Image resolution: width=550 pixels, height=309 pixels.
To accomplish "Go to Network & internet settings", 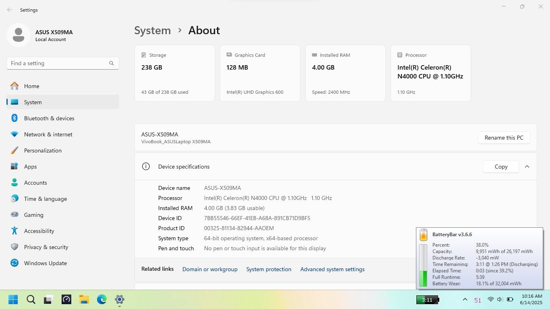I will click(x=63, y=134).
